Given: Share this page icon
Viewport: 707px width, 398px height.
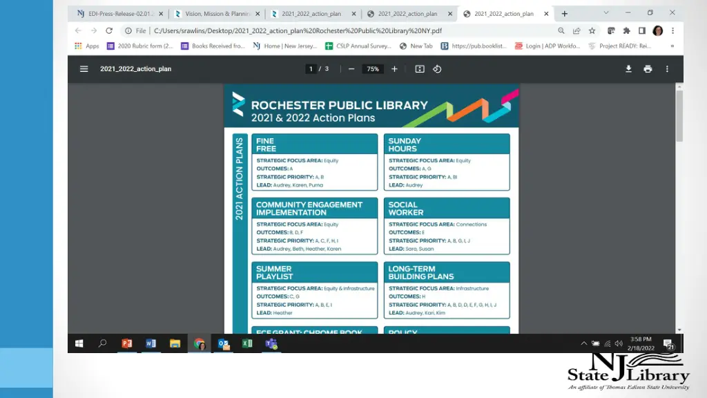Looking at the screenshot, I should 577,30.
